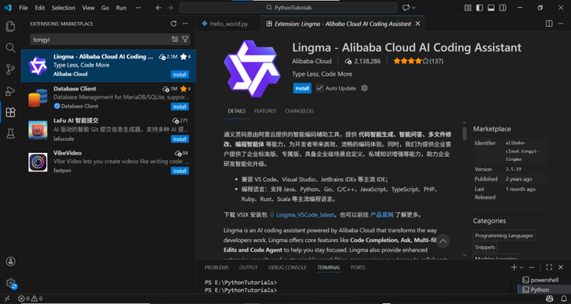This screenshot has height=304, width=571.
Task: Open editor more actions menu
Action: pos(560,24)
